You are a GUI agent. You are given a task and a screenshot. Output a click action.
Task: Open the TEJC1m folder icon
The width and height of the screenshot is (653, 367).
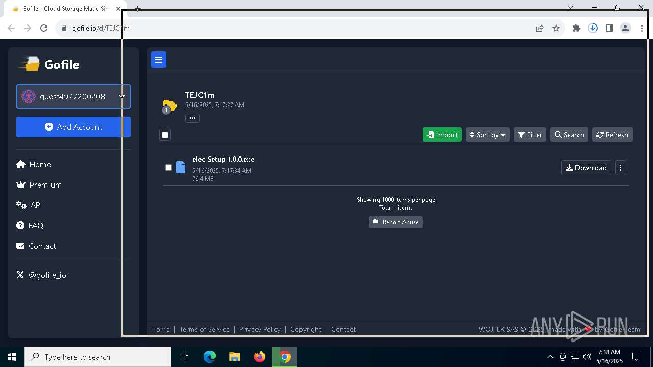[169, 106]
